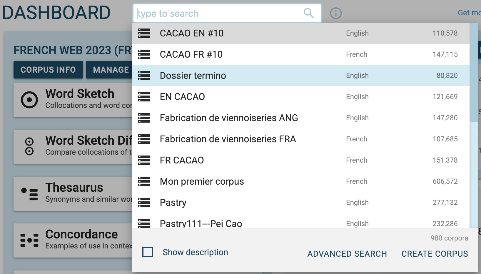
Task: Open the Word Sketch Difference tool title
Action: (89, 141)
